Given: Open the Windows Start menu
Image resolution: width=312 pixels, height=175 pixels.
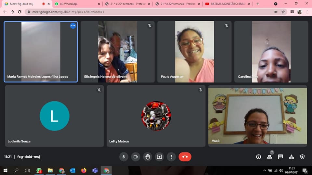Looking at the screenshot, I should pyautogui.click(x=6, y=170).
